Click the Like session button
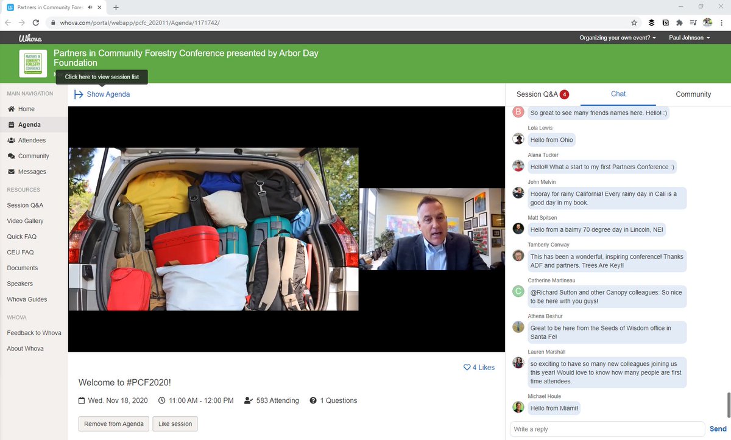This screenshot has height=440, width=731. (175, 424)
